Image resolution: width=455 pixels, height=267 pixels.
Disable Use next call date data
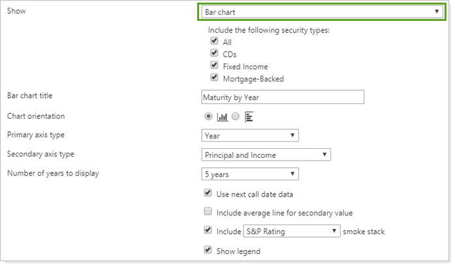coord(208,193)
